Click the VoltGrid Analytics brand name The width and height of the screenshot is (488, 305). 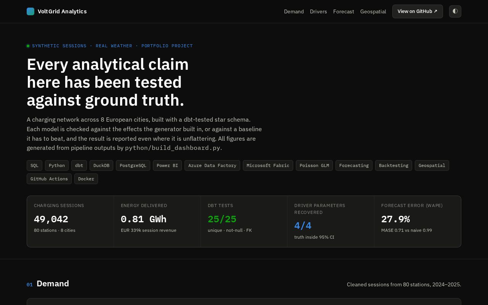pyautogui.click(x=62, y=11)
